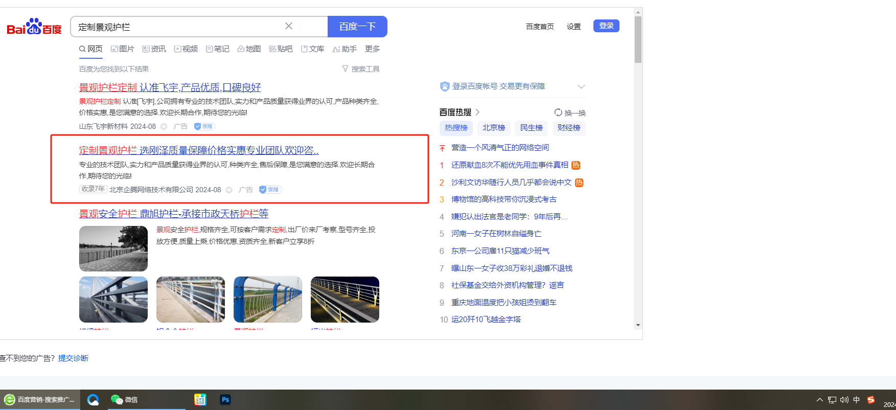
Task: Open Photoshop from the taskbar
Action: coord(225,400)
